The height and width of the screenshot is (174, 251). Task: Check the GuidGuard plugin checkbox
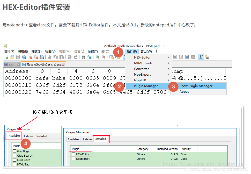pyautogui.click(x=14, y=160)
